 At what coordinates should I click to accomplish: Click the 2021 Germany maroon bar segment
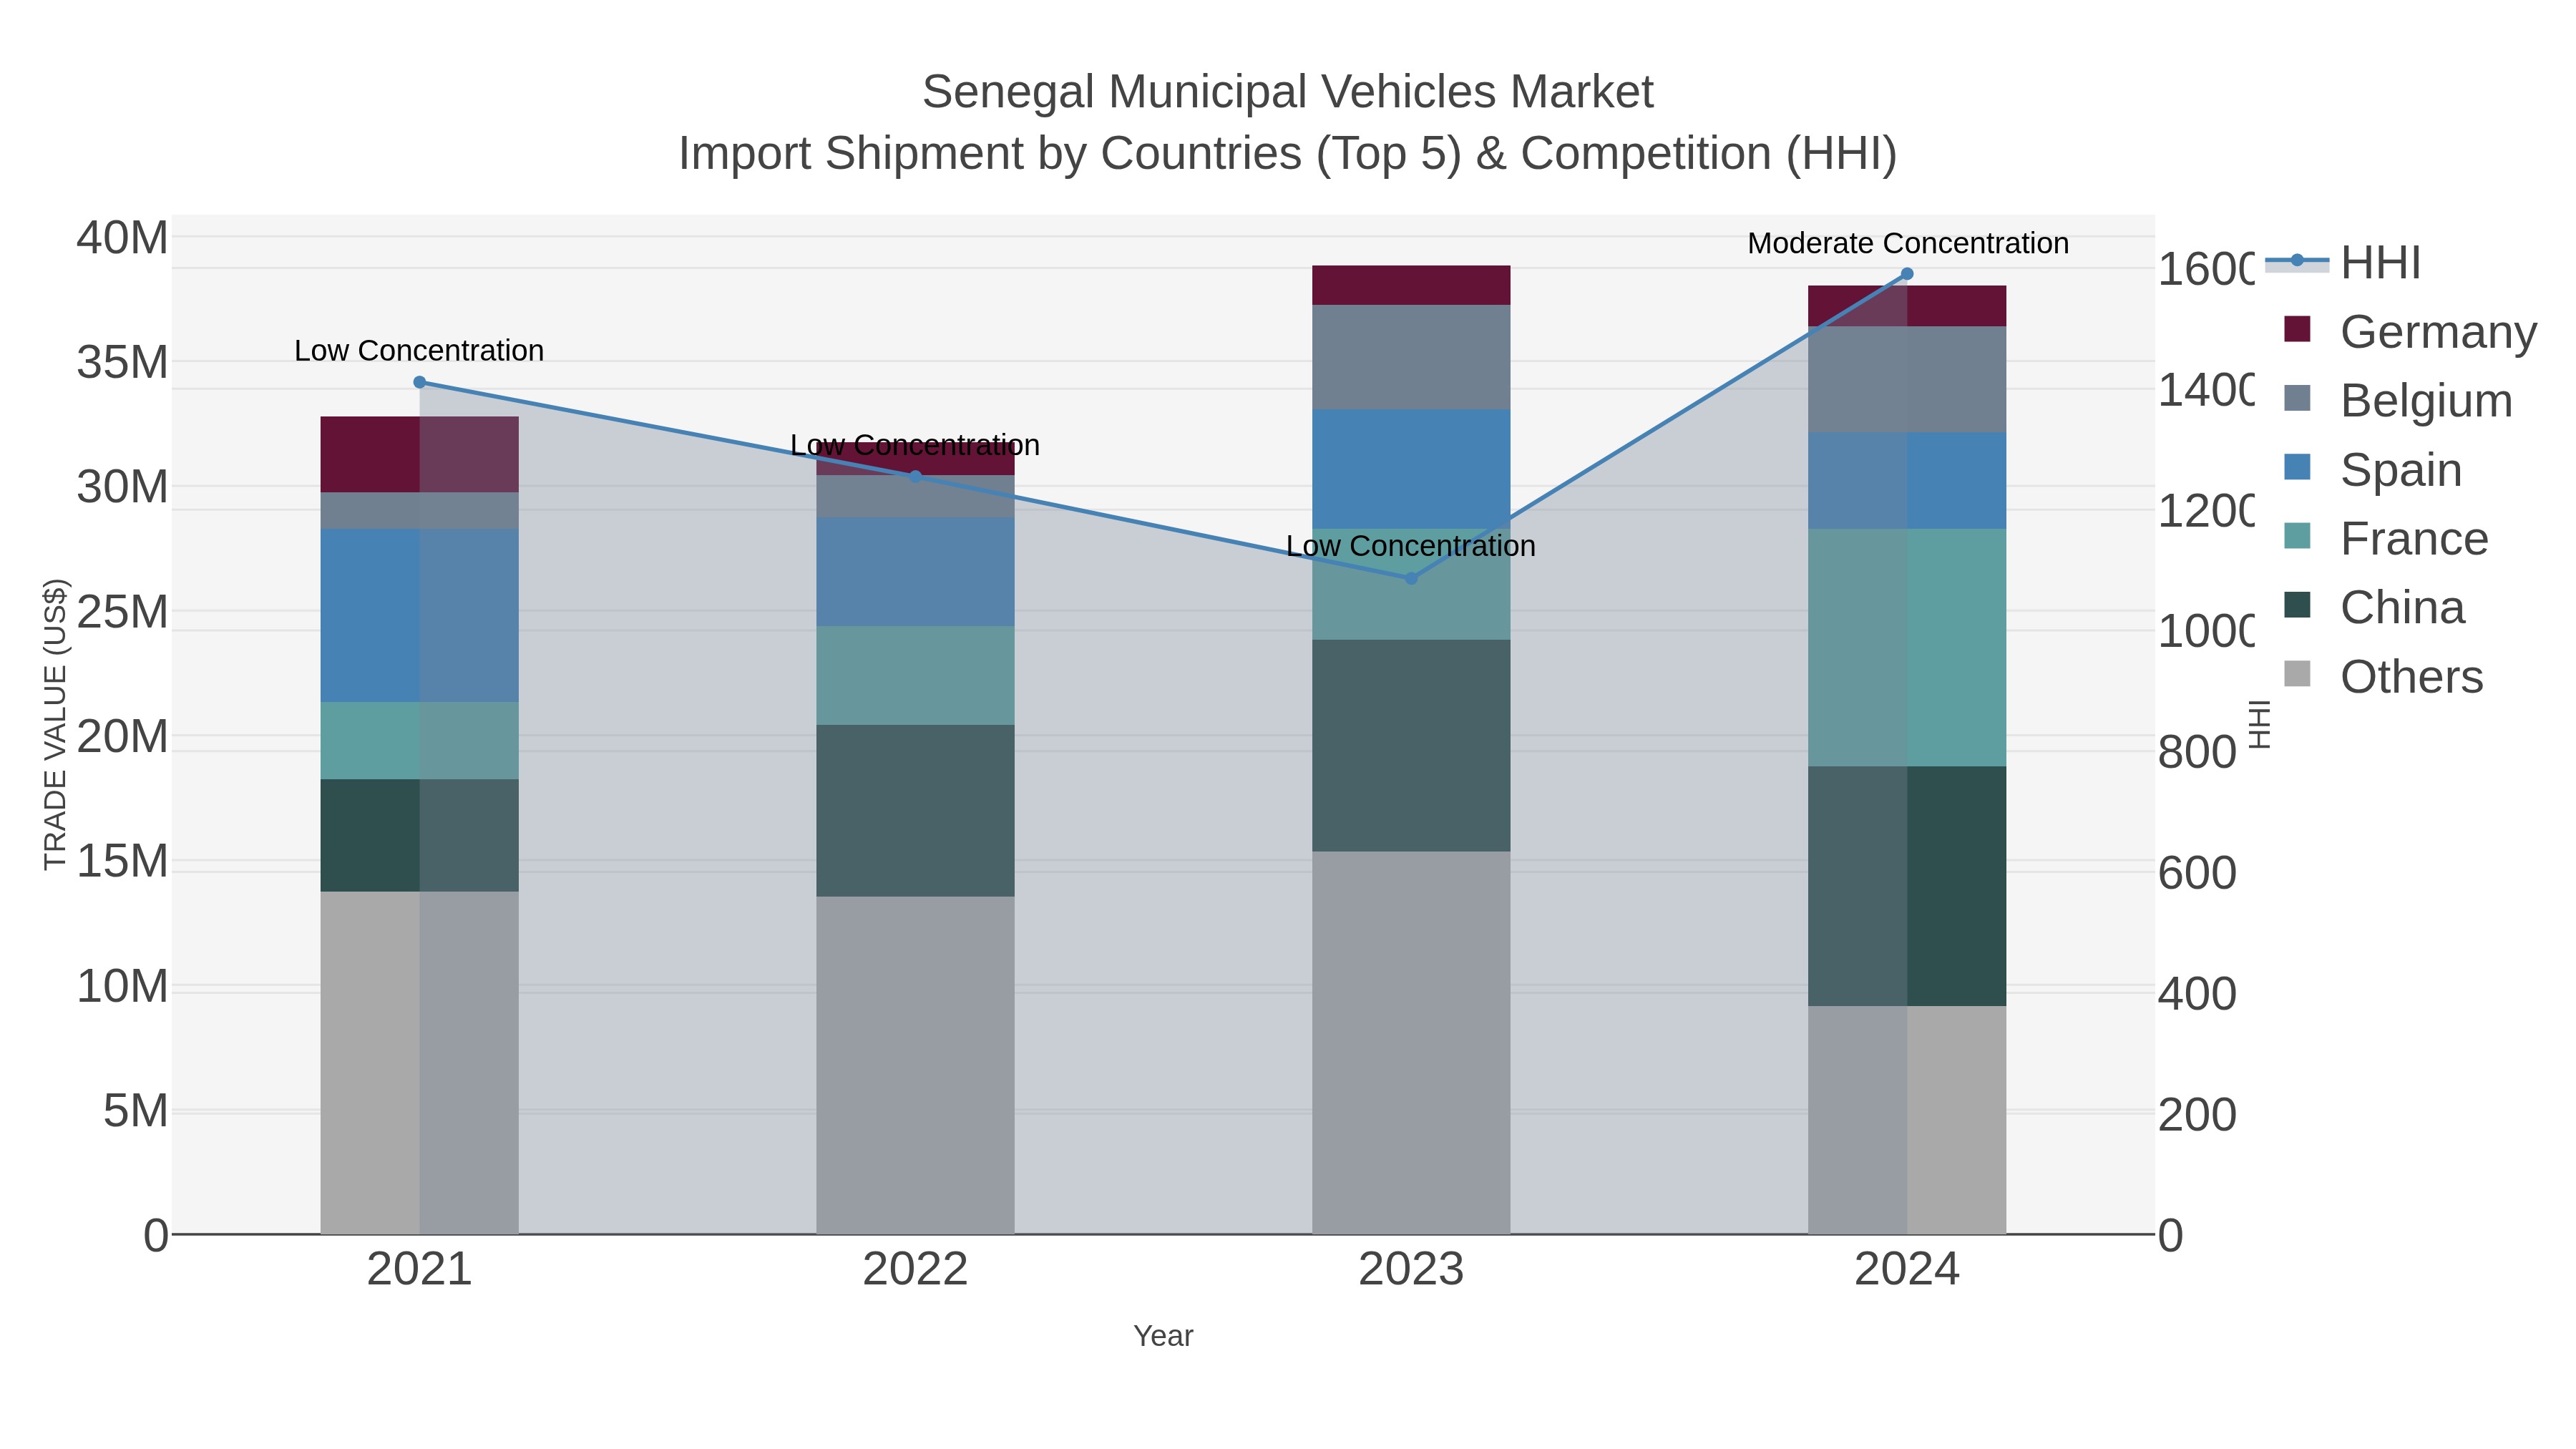click(x=419, y=454)
